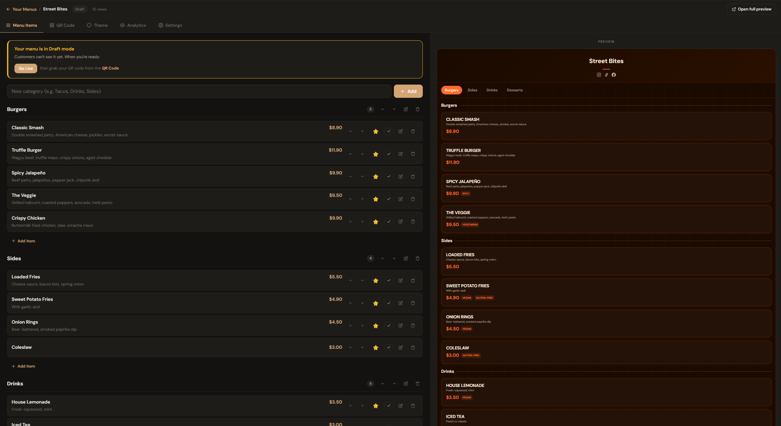This screenshot has width=781, height=426.
Task: Open Facebook icon in preview header
Action: pyautogui.click(x=614, y=75)
